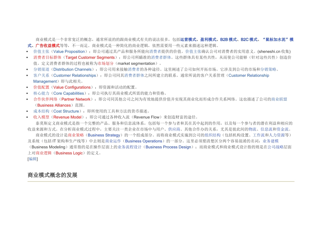Screen dimensions: 322x228
Task: Open the 人力资源 link
Action: (276, 135)
